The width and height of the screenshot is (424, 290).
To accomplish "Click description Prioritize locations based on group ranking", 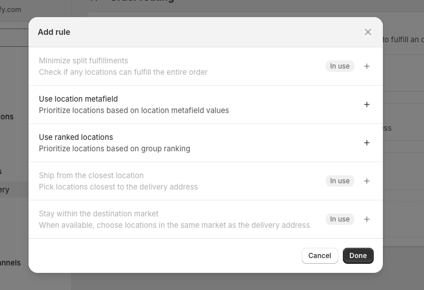I will (x=114, y=149).
